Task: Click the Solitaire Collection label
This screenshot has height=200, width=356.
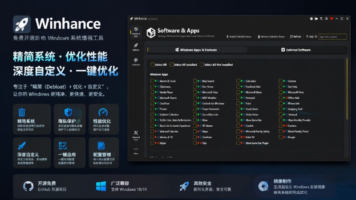Action: point(169,115)
